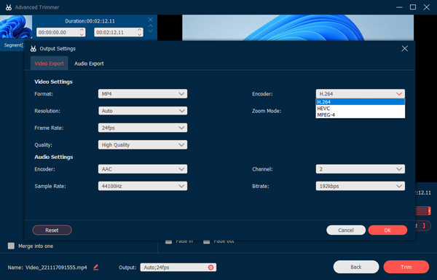
Task: Move segment up with arrow icon
Action: click(x=151, y=26)
